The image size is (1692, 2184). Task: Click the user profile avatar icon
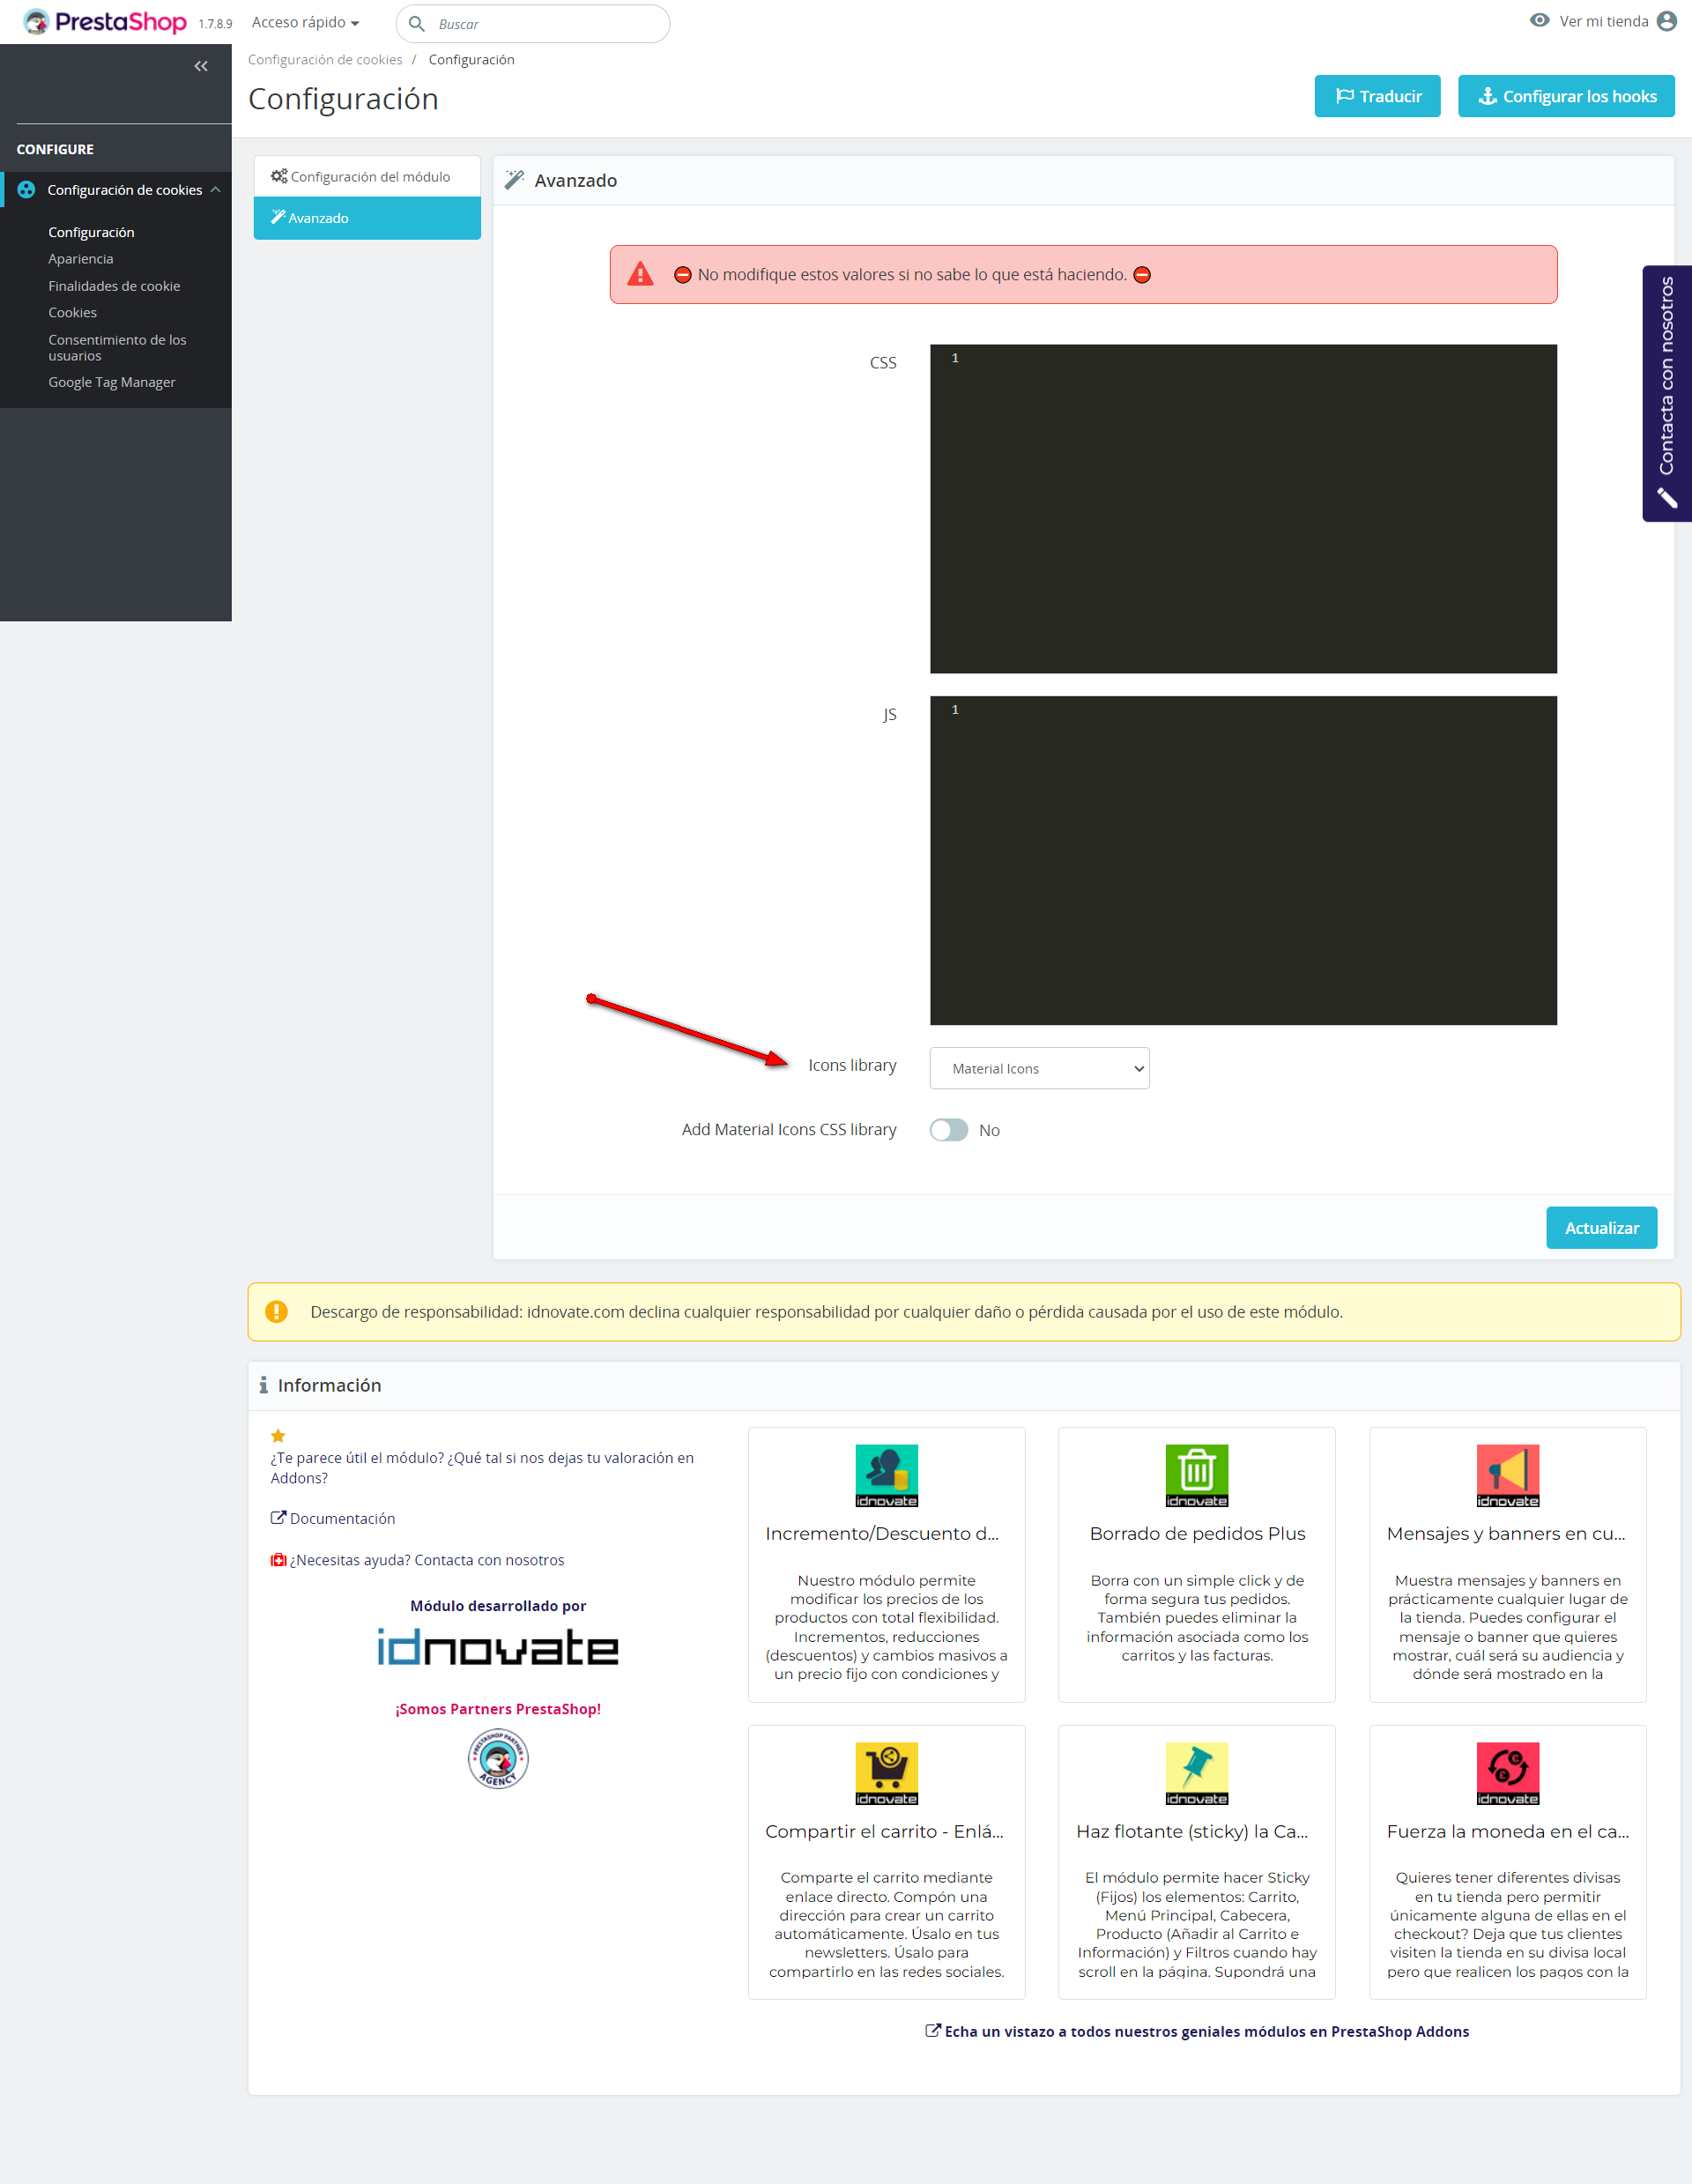(x=1666, y=21)
